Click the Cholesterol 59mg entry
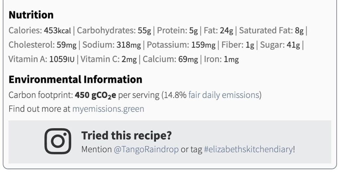 pos(42,45)
